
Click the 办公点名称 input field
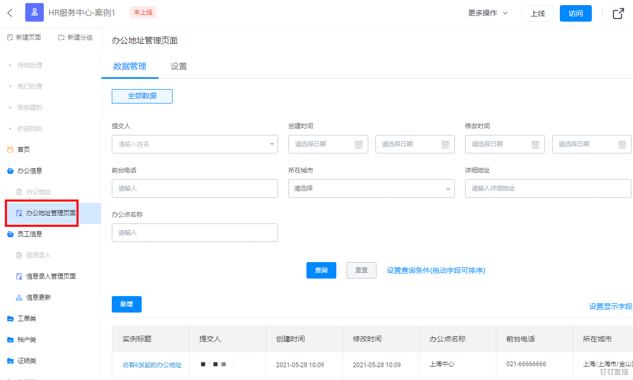click(195, 233)
